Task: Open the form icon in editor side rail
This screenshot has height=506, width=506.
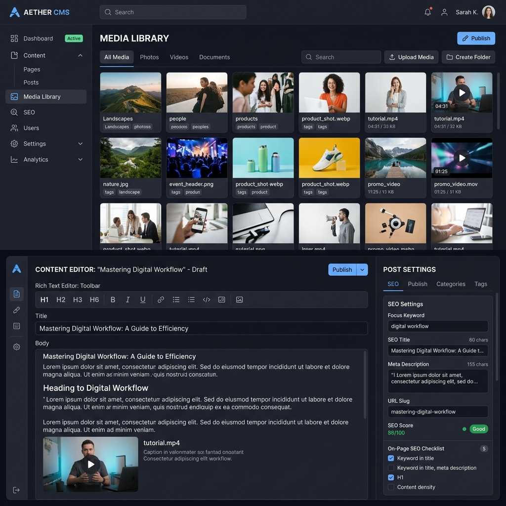Action: click(16, 326)
